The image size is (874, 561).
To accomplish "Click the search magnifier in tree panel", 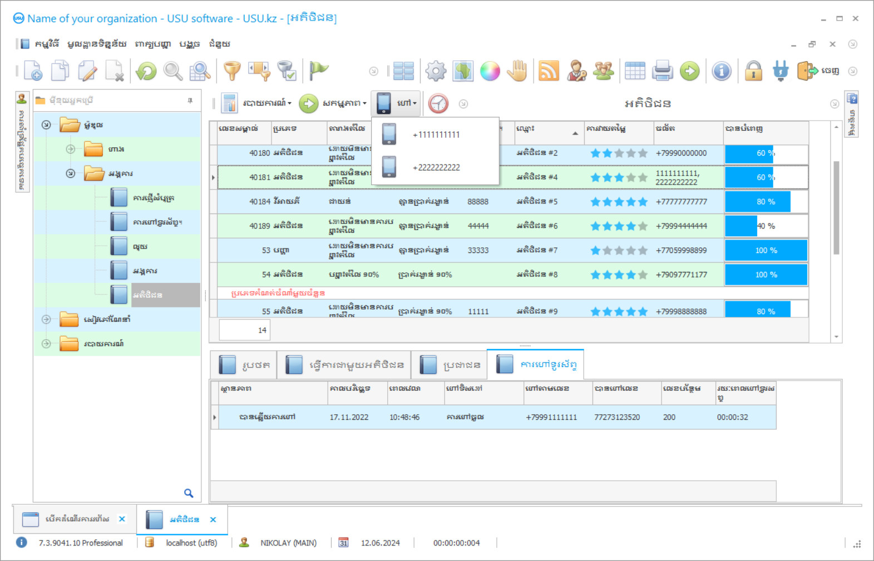I will tap(189, 493).
